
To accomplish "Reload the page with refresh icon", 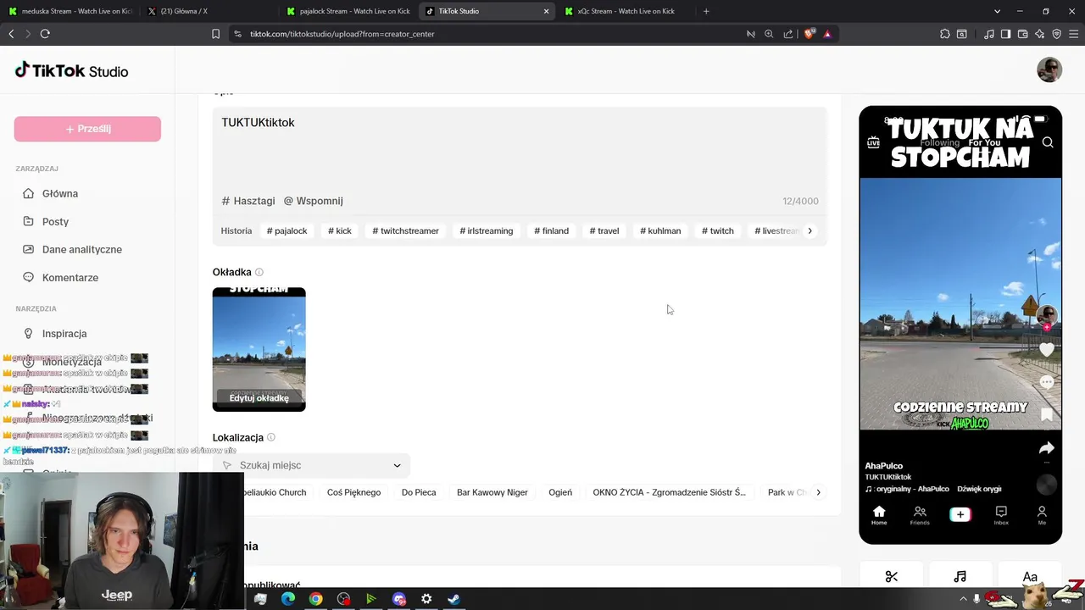I will click(x=45, y=34).
